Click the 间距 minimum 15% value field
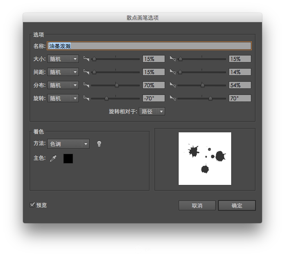285x256 pixels. coord(154,72)
